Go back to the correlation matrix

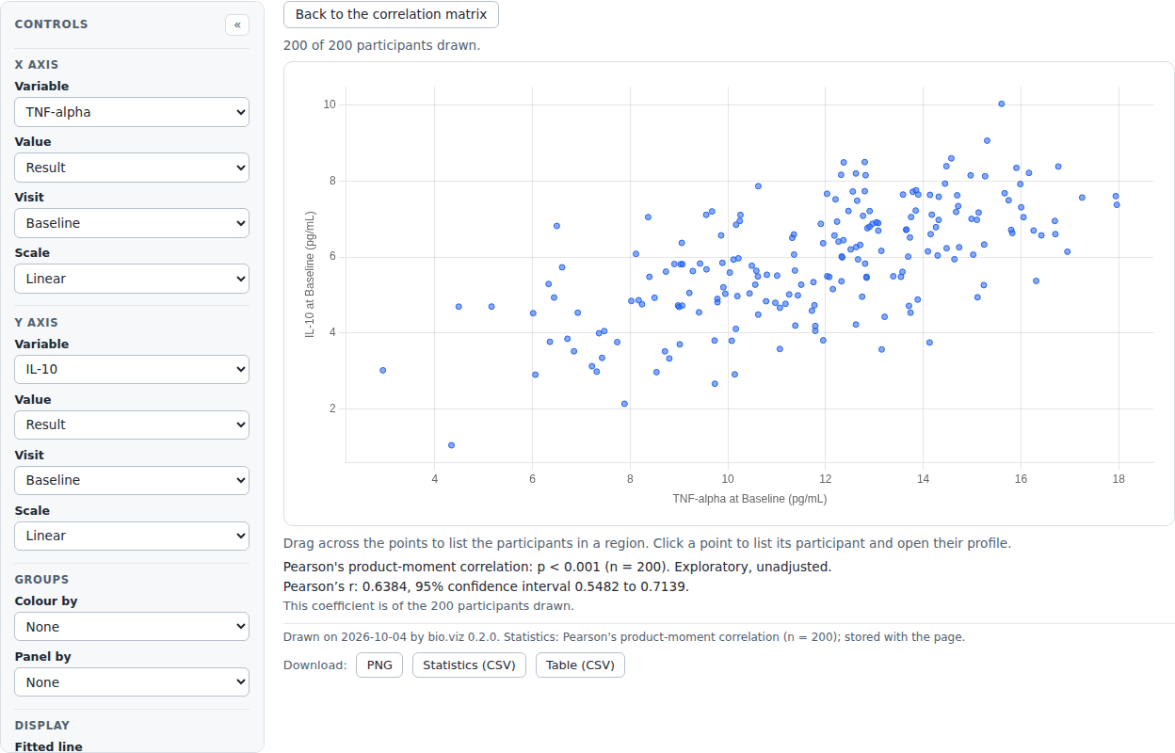391,15
